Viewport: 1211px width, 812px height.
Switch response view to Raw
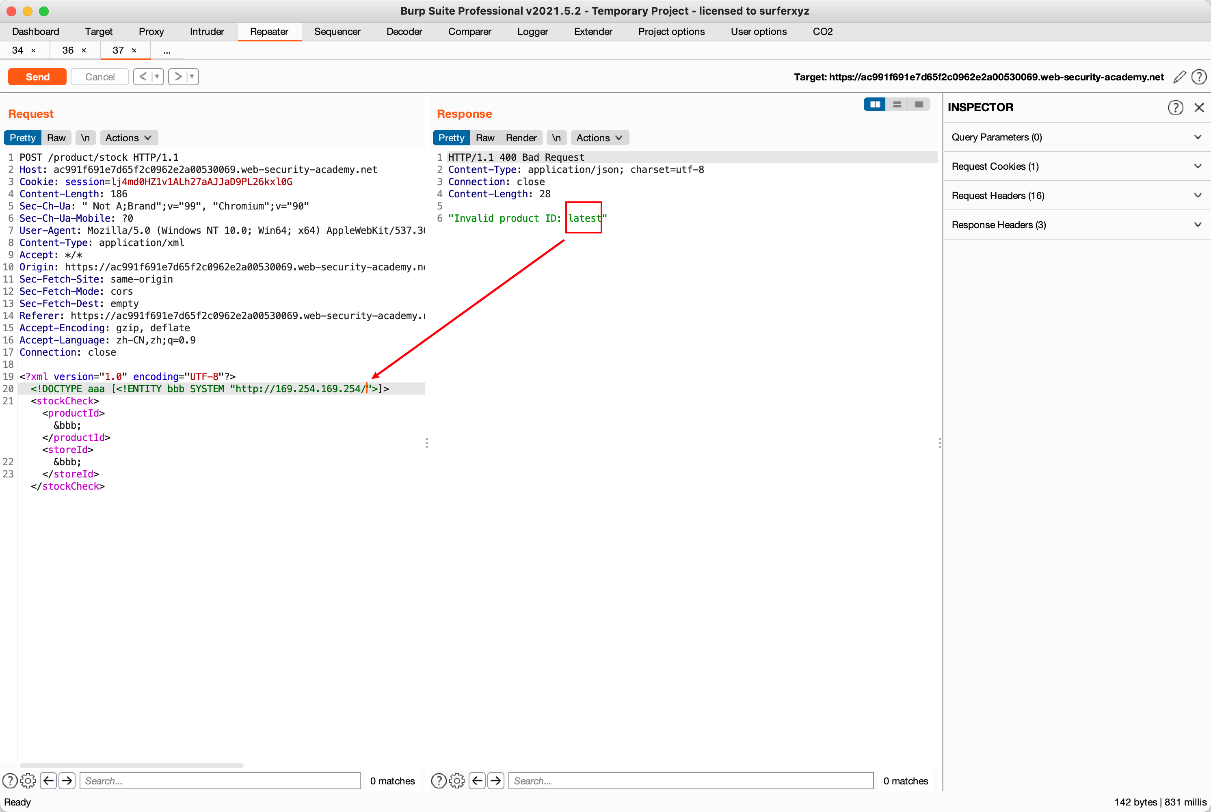(485, 138)
